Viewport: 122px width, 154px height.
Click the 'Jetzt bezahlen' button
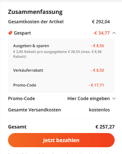61,140
